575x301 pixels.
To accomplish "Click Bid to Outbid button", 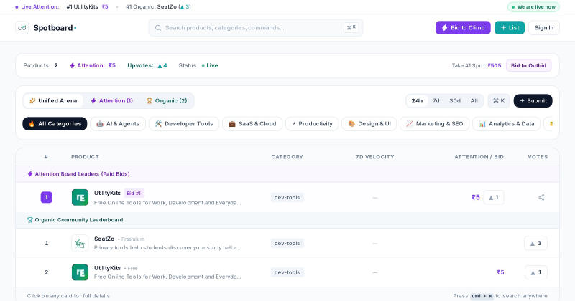I will [x=528, y=65].
